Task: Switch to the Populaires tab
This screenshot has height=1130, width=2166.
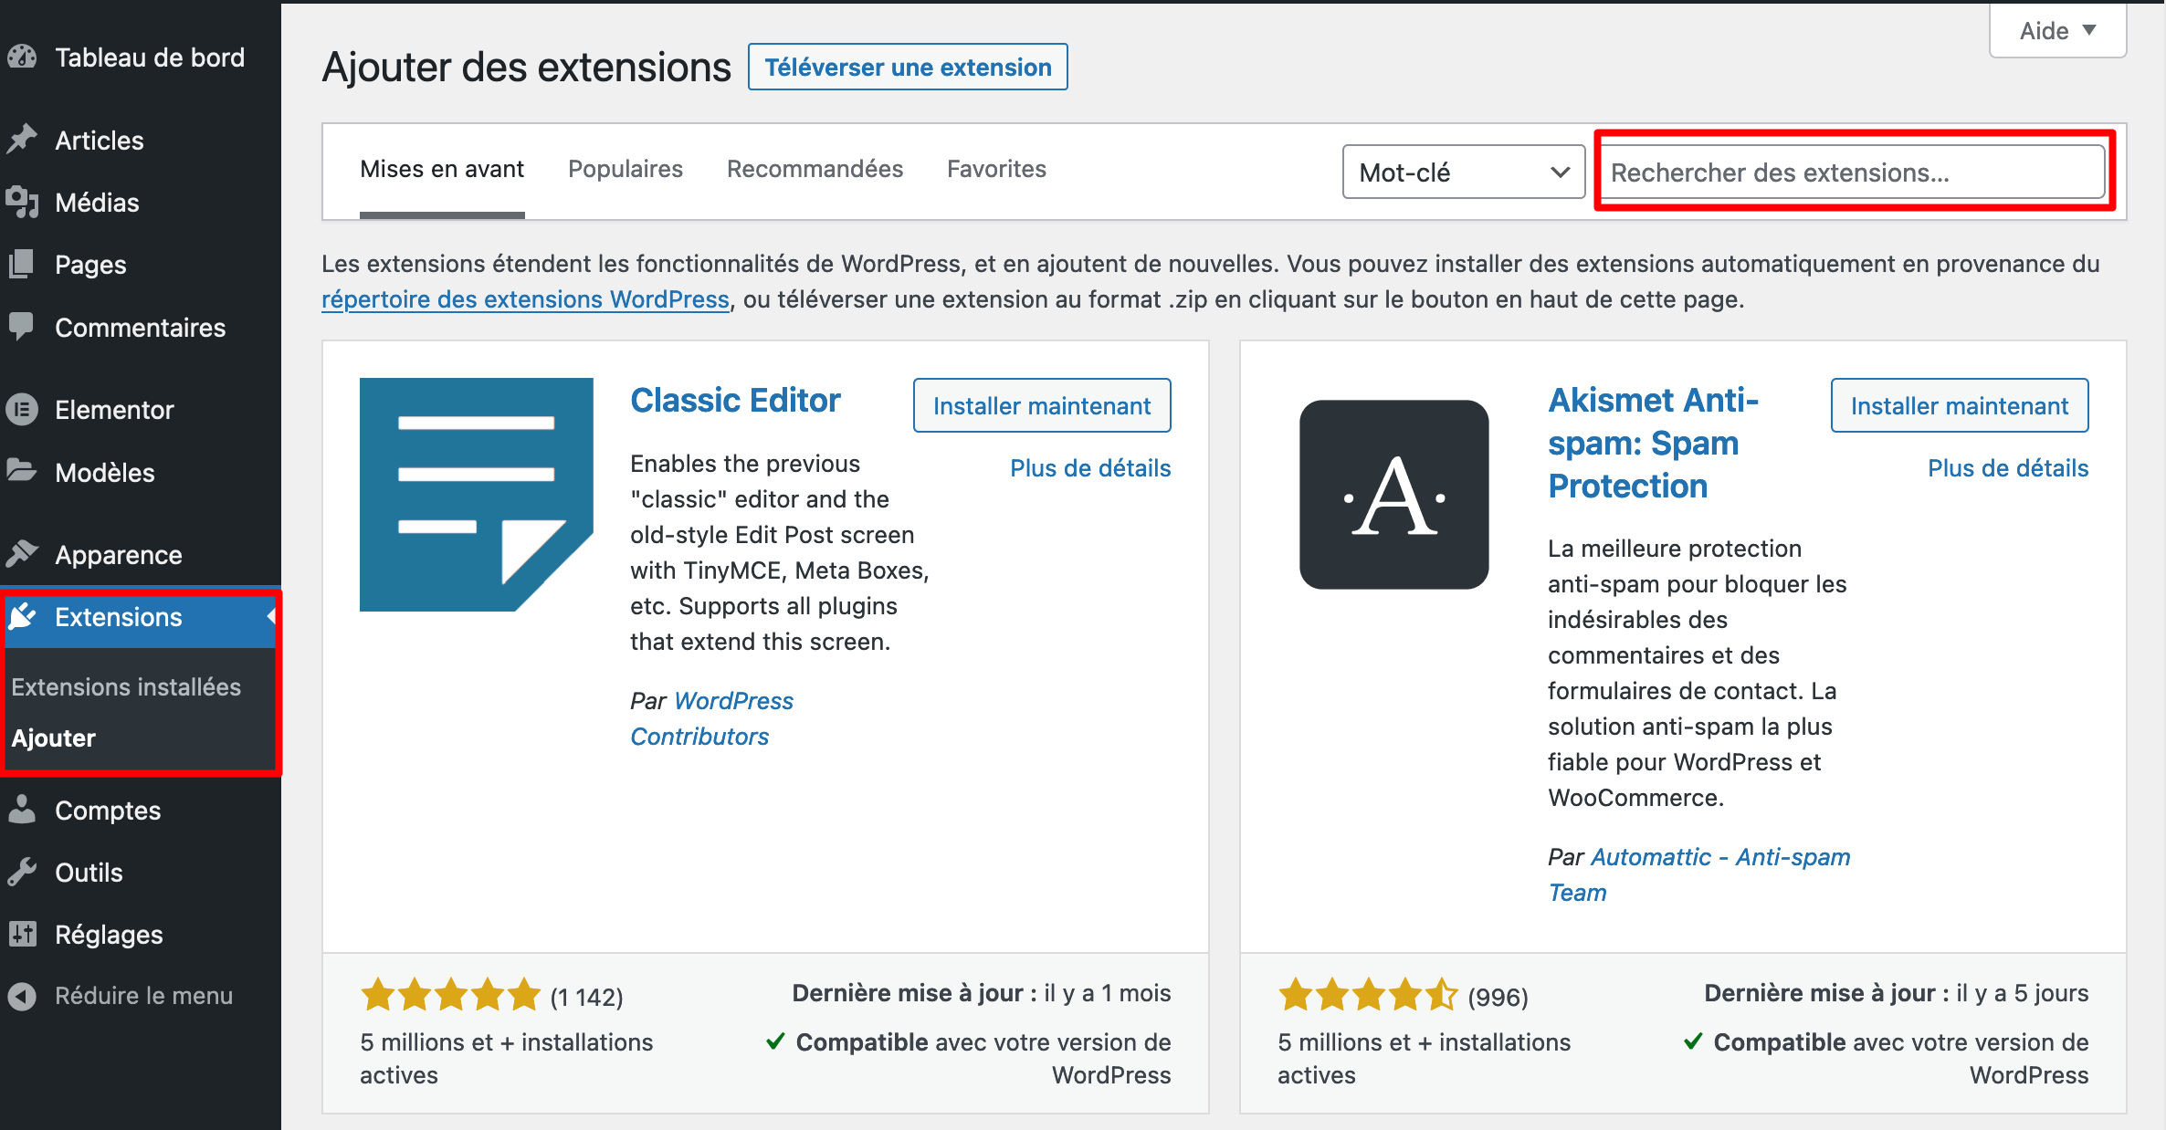Action: 626,168
